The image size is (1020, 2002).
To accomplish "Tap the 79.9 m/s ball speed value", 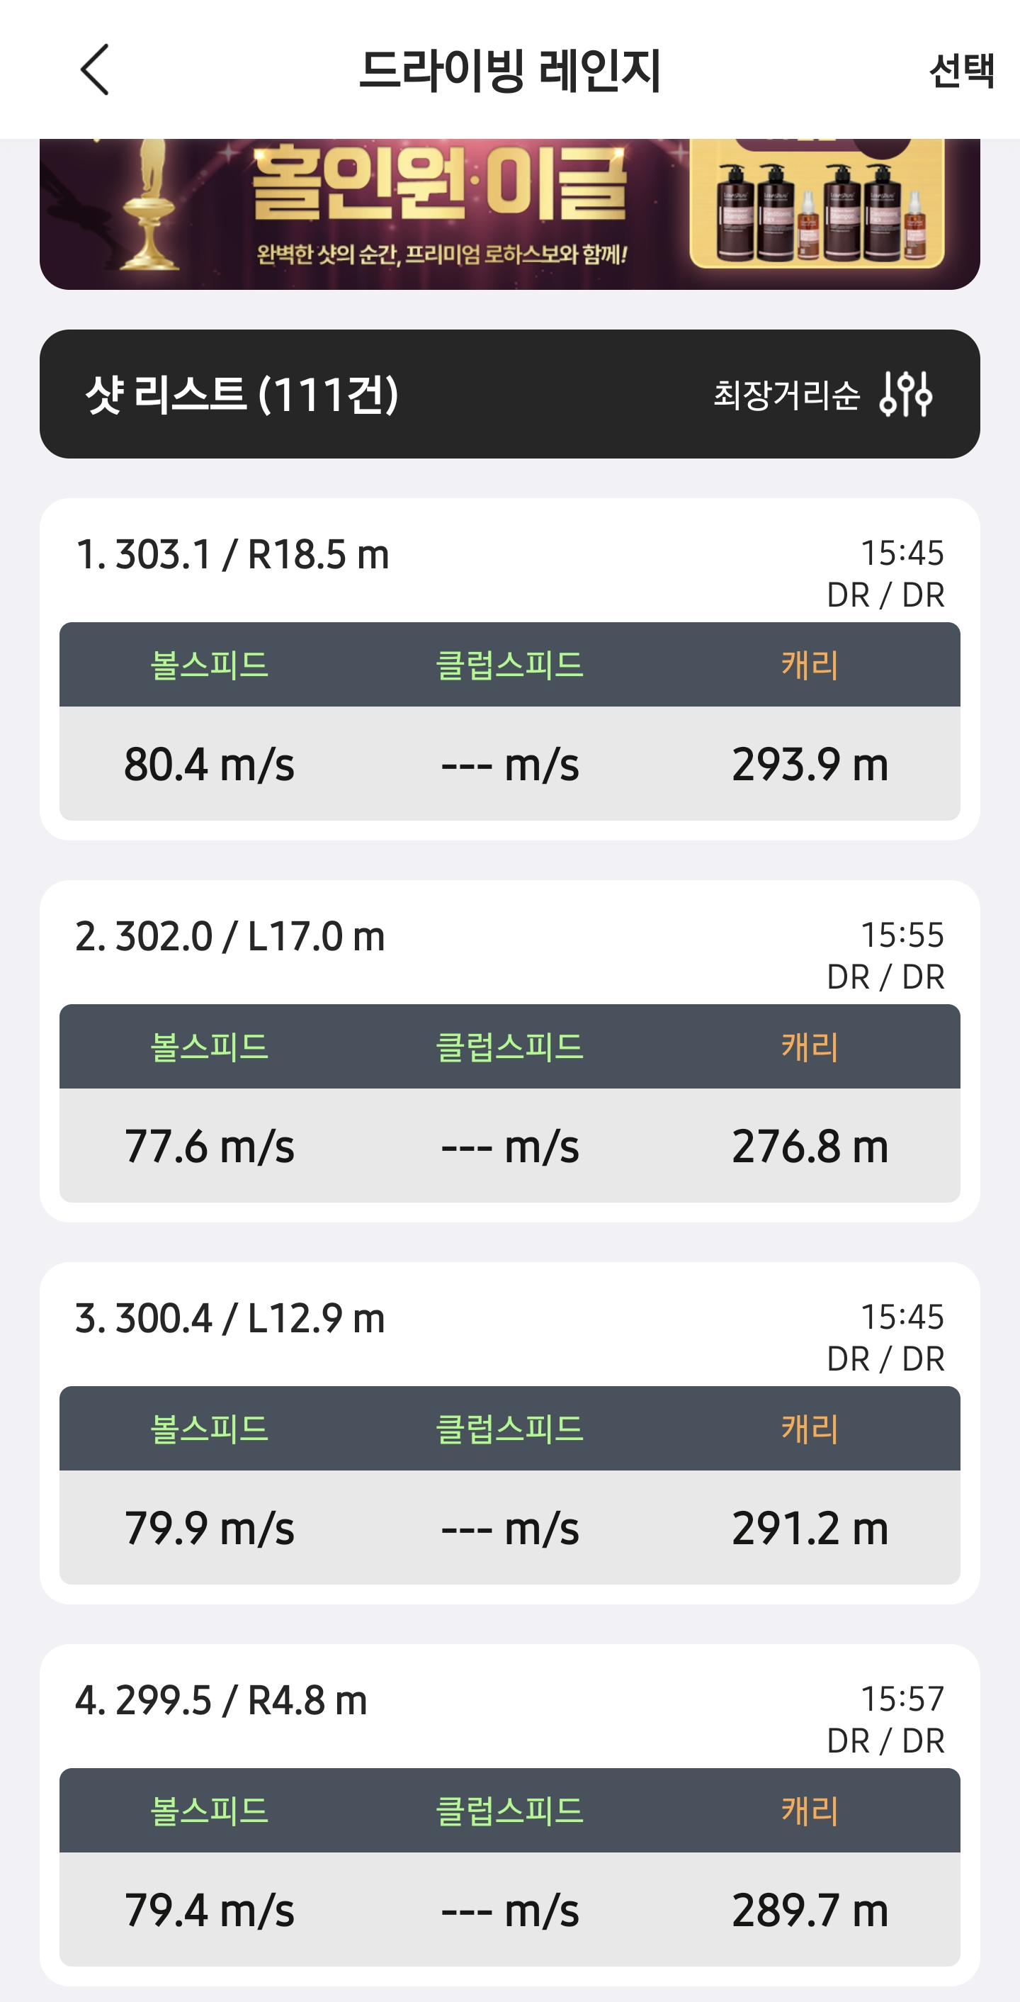I will coord(210,1528).
